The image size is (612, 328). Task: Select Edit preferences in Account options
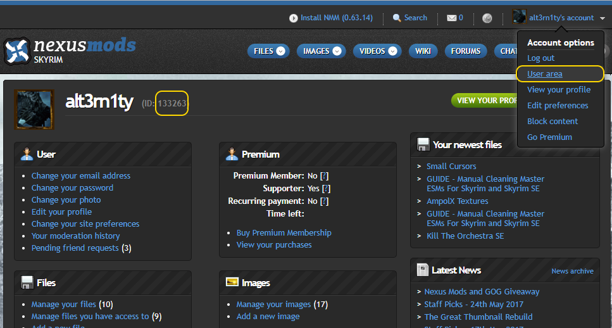click(558, 106)
